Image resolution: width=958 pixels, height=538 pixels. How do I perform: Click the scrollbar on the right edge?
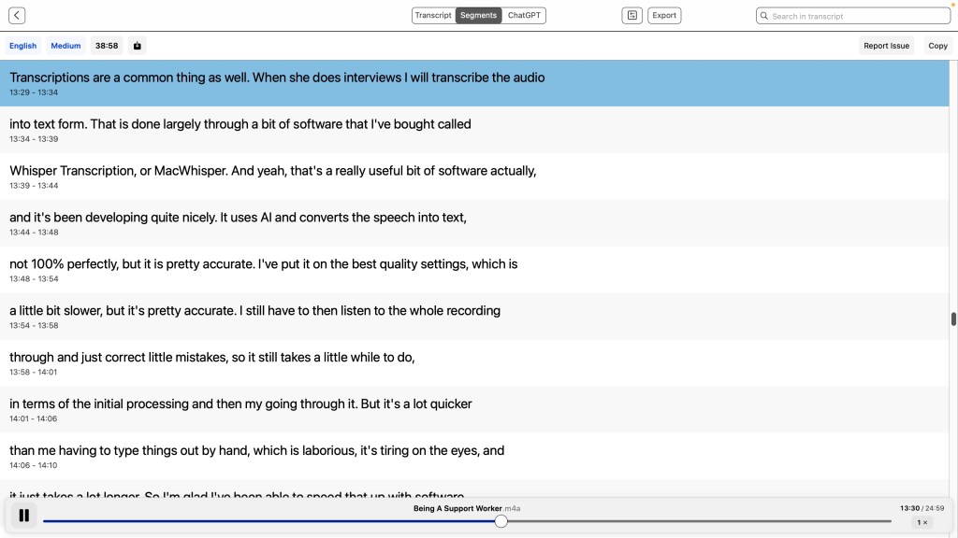(x=952, y=318)
